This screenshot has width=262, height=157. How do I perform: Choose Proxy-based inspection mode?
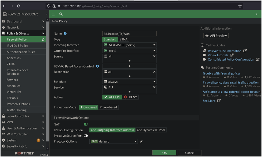click(x=108, y=107)
